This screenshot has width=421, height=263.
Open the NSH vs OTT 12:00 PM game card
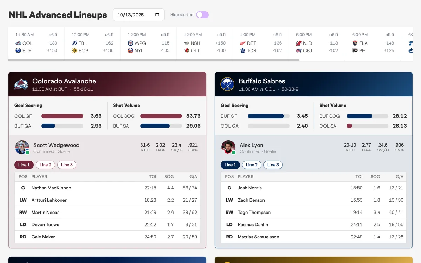pyautogui.click(x=205, y=43)
